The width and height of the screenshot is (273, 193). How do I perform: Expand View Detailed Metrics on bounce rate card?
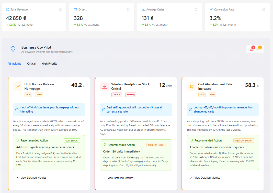point(31,178)
